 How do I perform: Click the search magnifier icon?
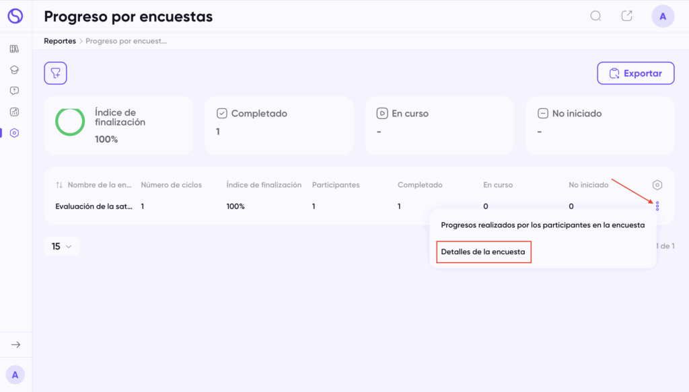595,16
